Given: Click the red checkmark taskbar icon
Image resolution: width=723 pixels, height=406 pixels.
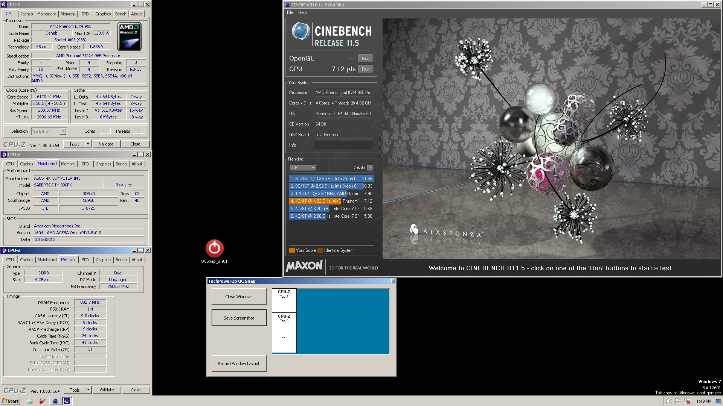Looking at the screenshot, I should point(43,401).
